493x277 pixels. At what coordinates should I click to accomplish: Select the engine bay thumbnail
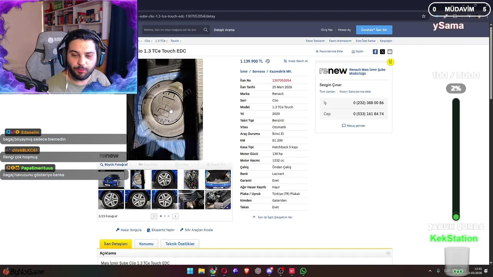tap(191, 179)
